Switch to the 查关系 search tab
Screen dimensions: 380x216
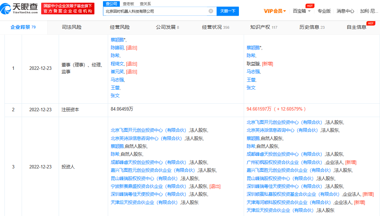coord(145,4)
